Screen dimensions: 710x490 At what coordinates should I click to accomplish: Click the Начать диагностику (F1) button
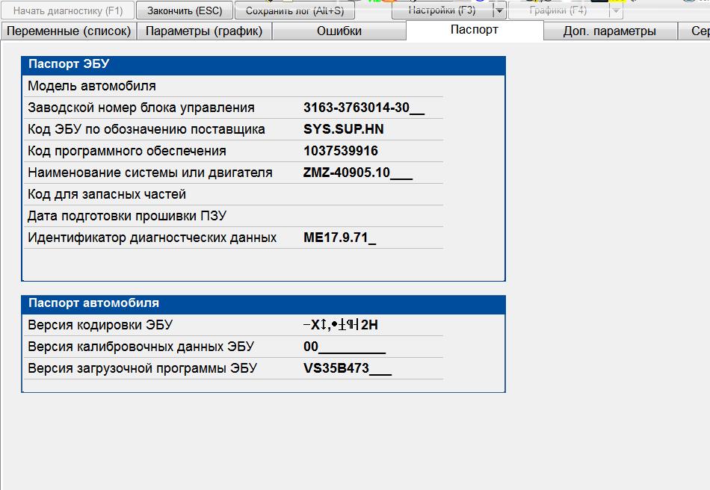click(67, 10)
